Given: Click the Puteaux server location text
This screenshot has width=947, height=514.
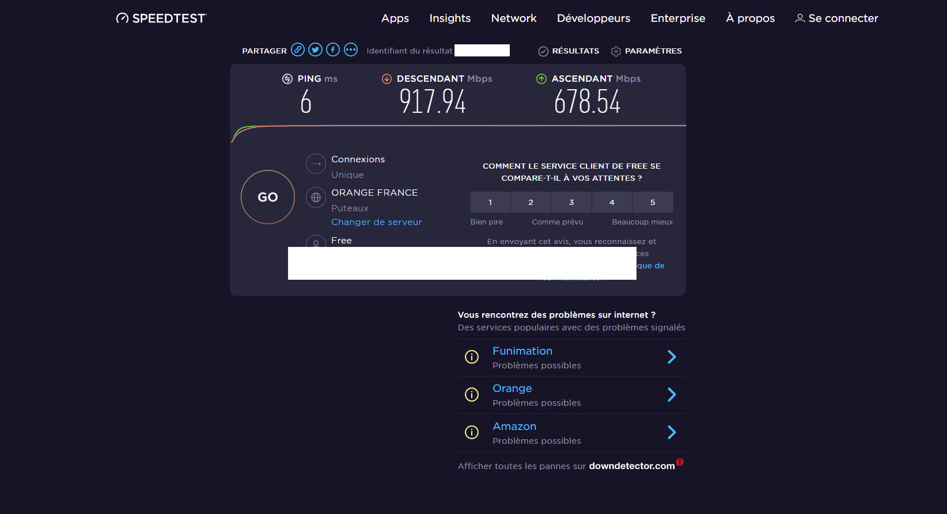Looking at the screenshot, I should [350, 208].
